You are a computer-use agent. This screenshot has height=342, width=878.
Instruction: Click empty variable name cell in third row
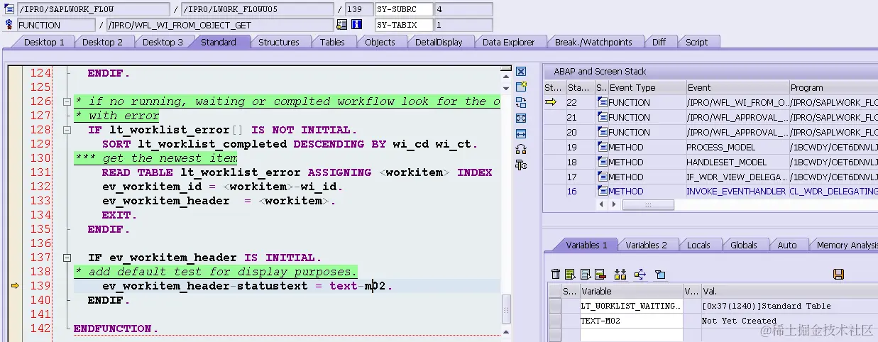(630, 335)
